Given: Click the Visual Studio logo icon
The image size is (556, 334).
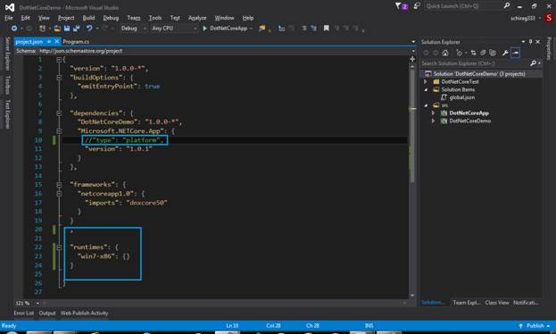Looking at the screenshot, I should tap(10, 7).
